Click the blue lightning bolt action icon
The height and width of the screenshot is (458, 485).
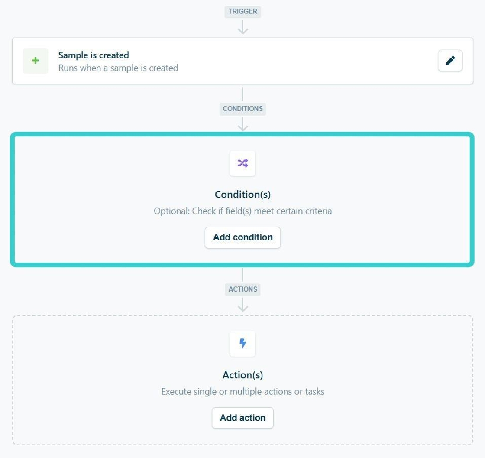point(243,344)
